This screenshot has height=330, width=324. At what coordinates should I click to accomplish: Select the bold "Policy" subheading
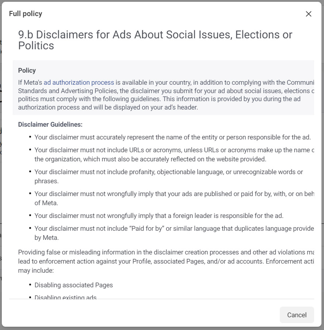(27, 70)
